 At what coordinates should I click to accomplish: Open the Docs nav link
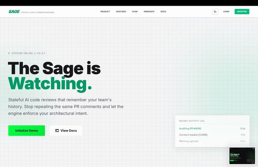coord(163,12)
